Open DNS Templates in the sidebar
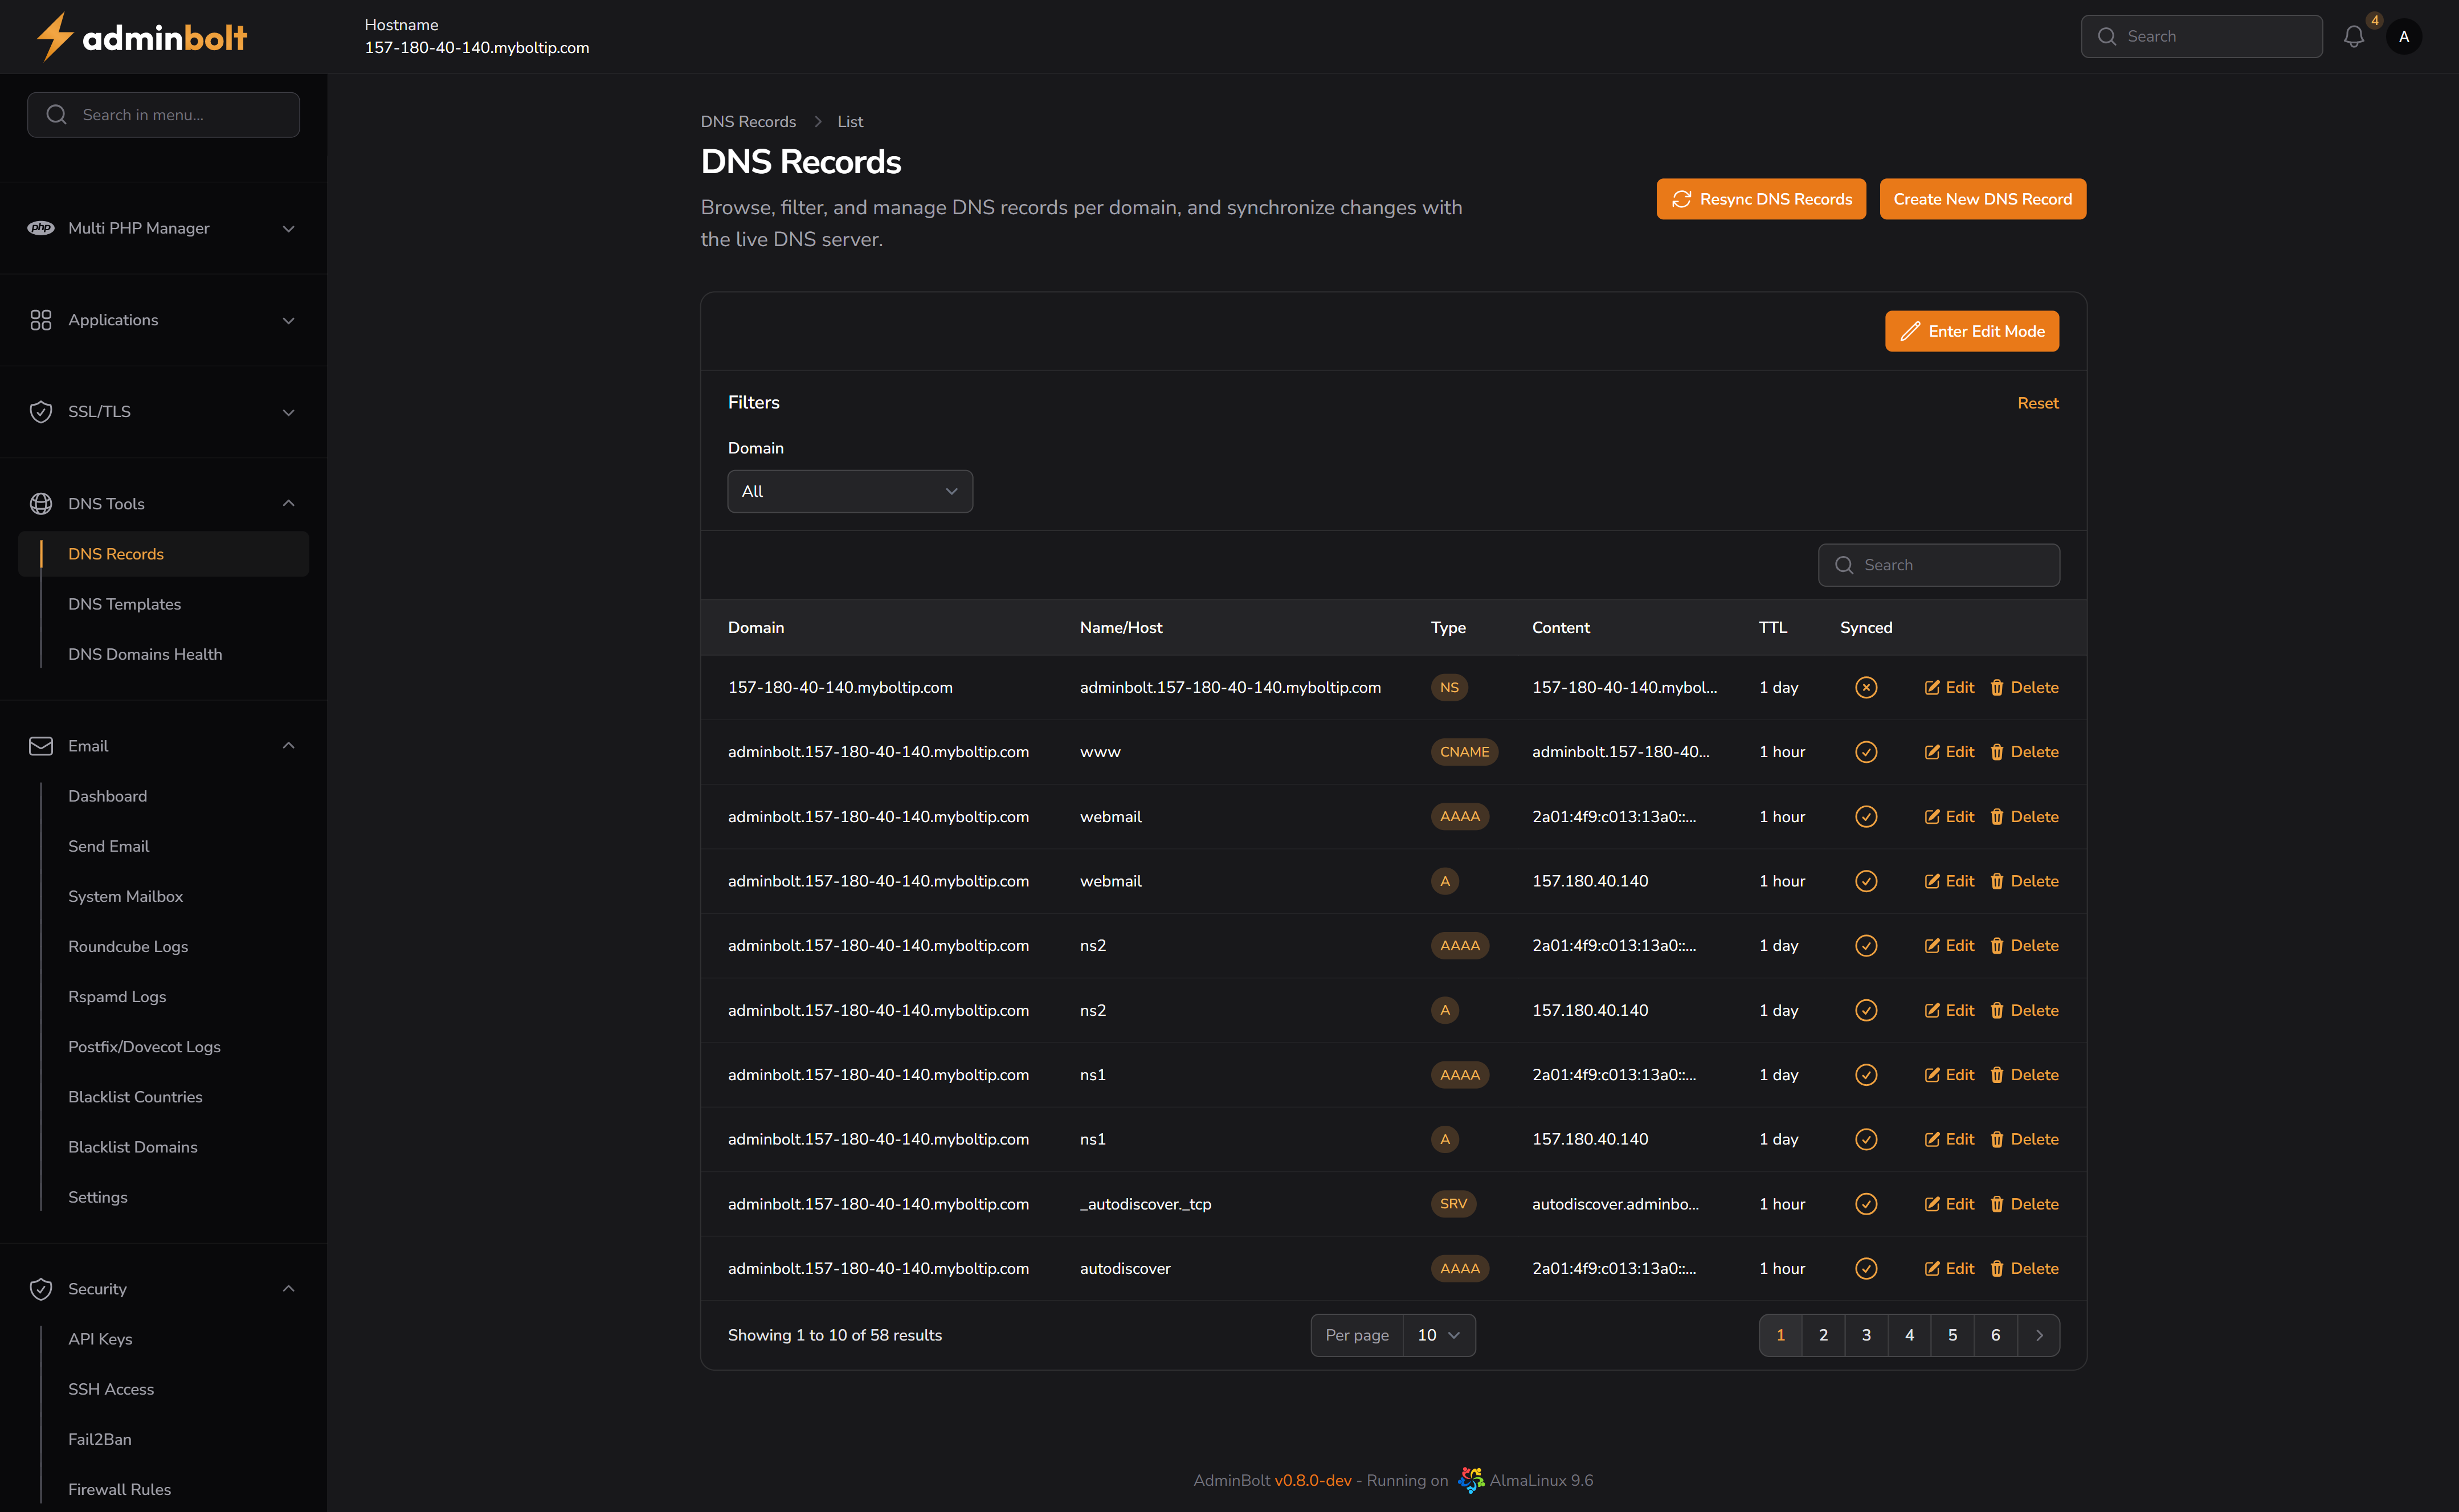This screenshot has width=2459, height=1512. coord(124,604)
